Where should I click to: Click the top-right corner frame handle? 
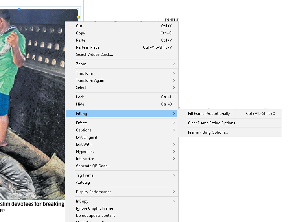pyautogui.click(x=78, y=9)
